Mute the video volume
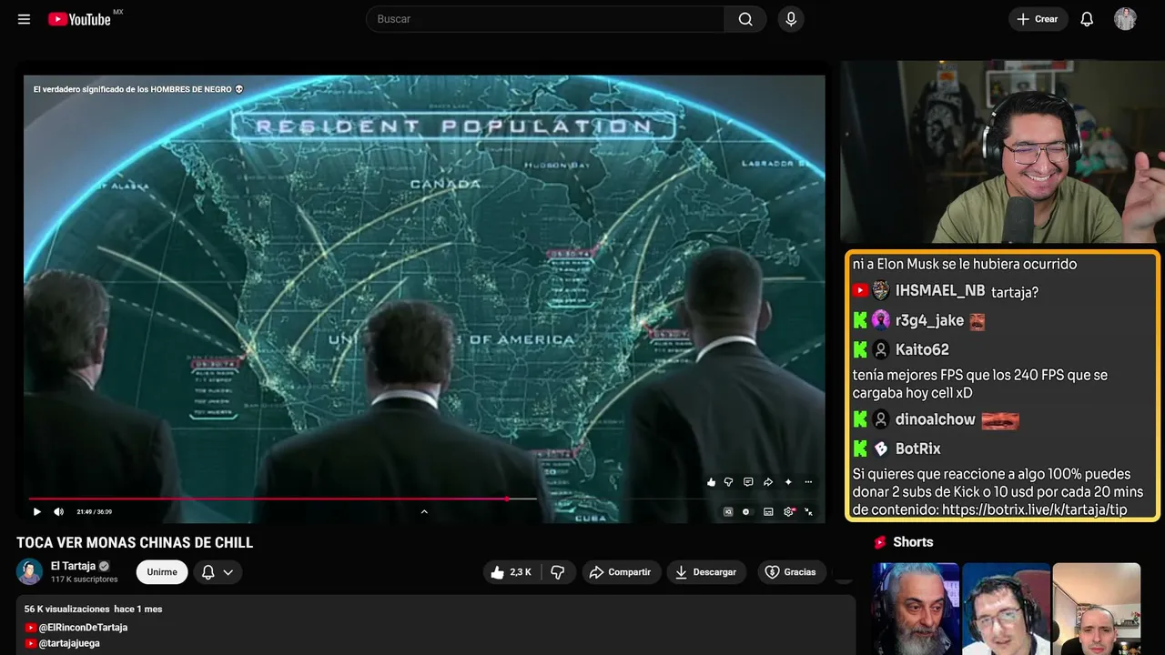The image size is (1165, 655). (58, 512)
